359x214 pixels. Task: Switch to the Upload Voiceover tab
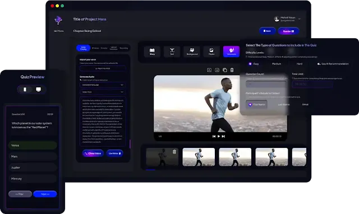point(113,48)
